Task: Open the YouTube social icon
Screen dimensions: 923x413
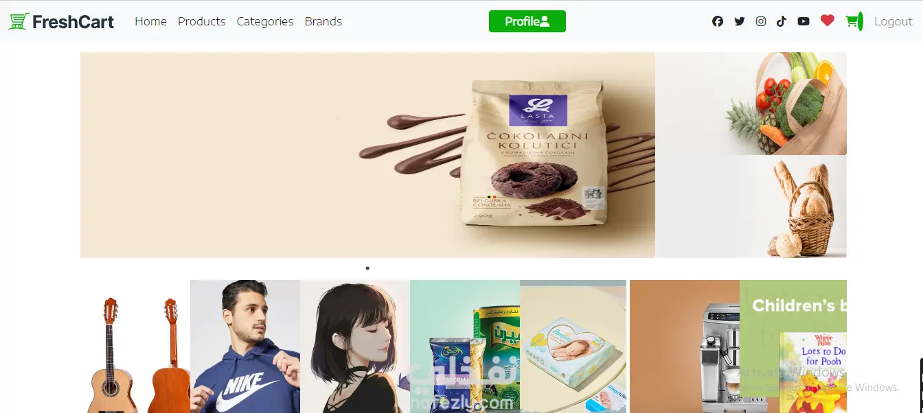Action: click(x=804, y=21)
